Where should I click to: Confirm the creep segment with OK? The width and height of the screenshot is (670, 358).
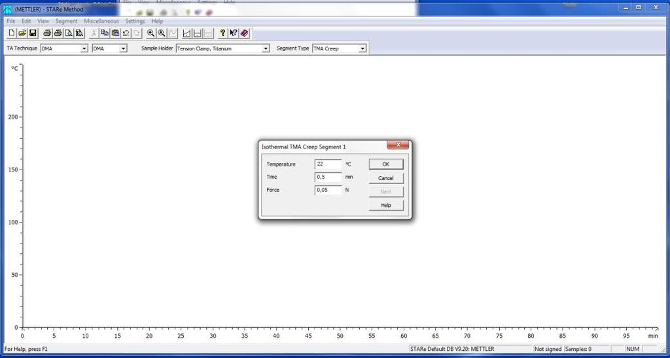pyautogui.click(x=386, y=164)
